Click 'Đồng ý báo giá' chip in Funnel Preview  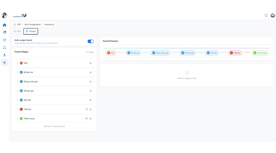[160, 53]
